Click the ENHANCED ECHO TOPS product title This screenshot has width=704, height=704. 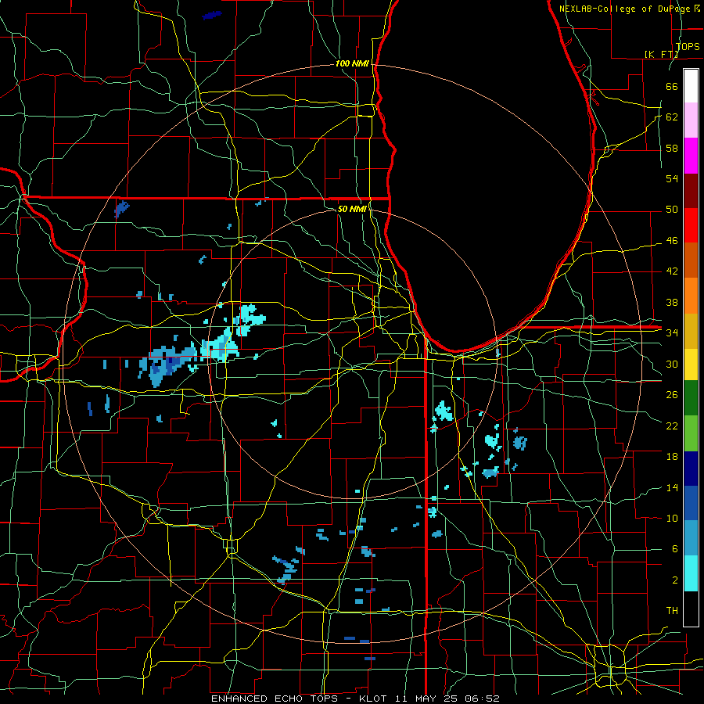tap(275, 699)
